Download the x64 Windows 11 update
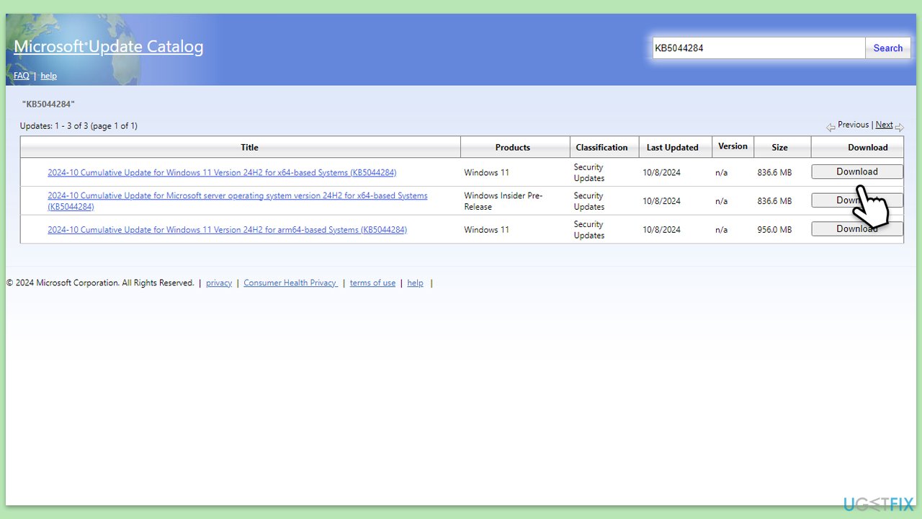This screenshot has width=922, height=519. tap(856, 172)
